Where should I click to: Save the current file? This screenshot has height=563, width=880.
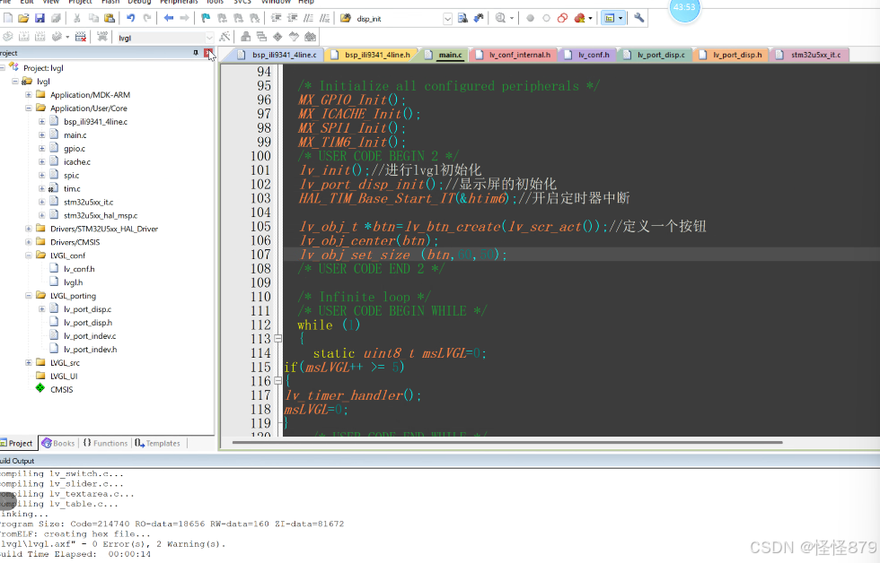click(40, 19)
